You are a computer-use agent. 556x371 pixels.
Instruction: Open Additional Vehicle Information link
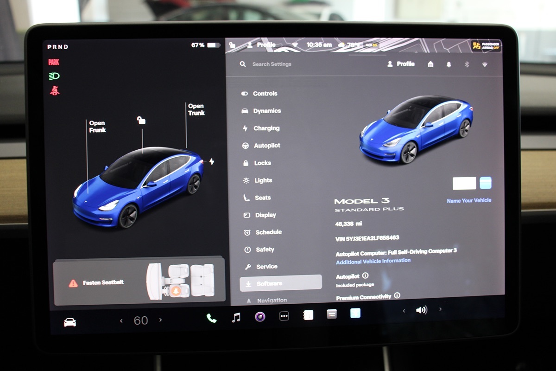373,261
